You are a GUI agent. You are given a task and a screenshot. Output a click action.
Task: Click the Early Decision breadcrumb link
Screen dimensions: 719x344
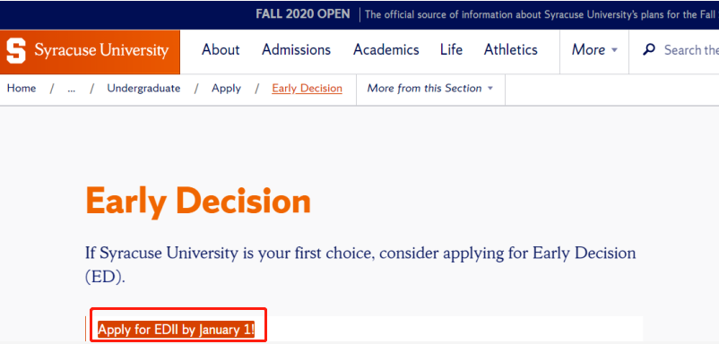[x=307, y=89]
